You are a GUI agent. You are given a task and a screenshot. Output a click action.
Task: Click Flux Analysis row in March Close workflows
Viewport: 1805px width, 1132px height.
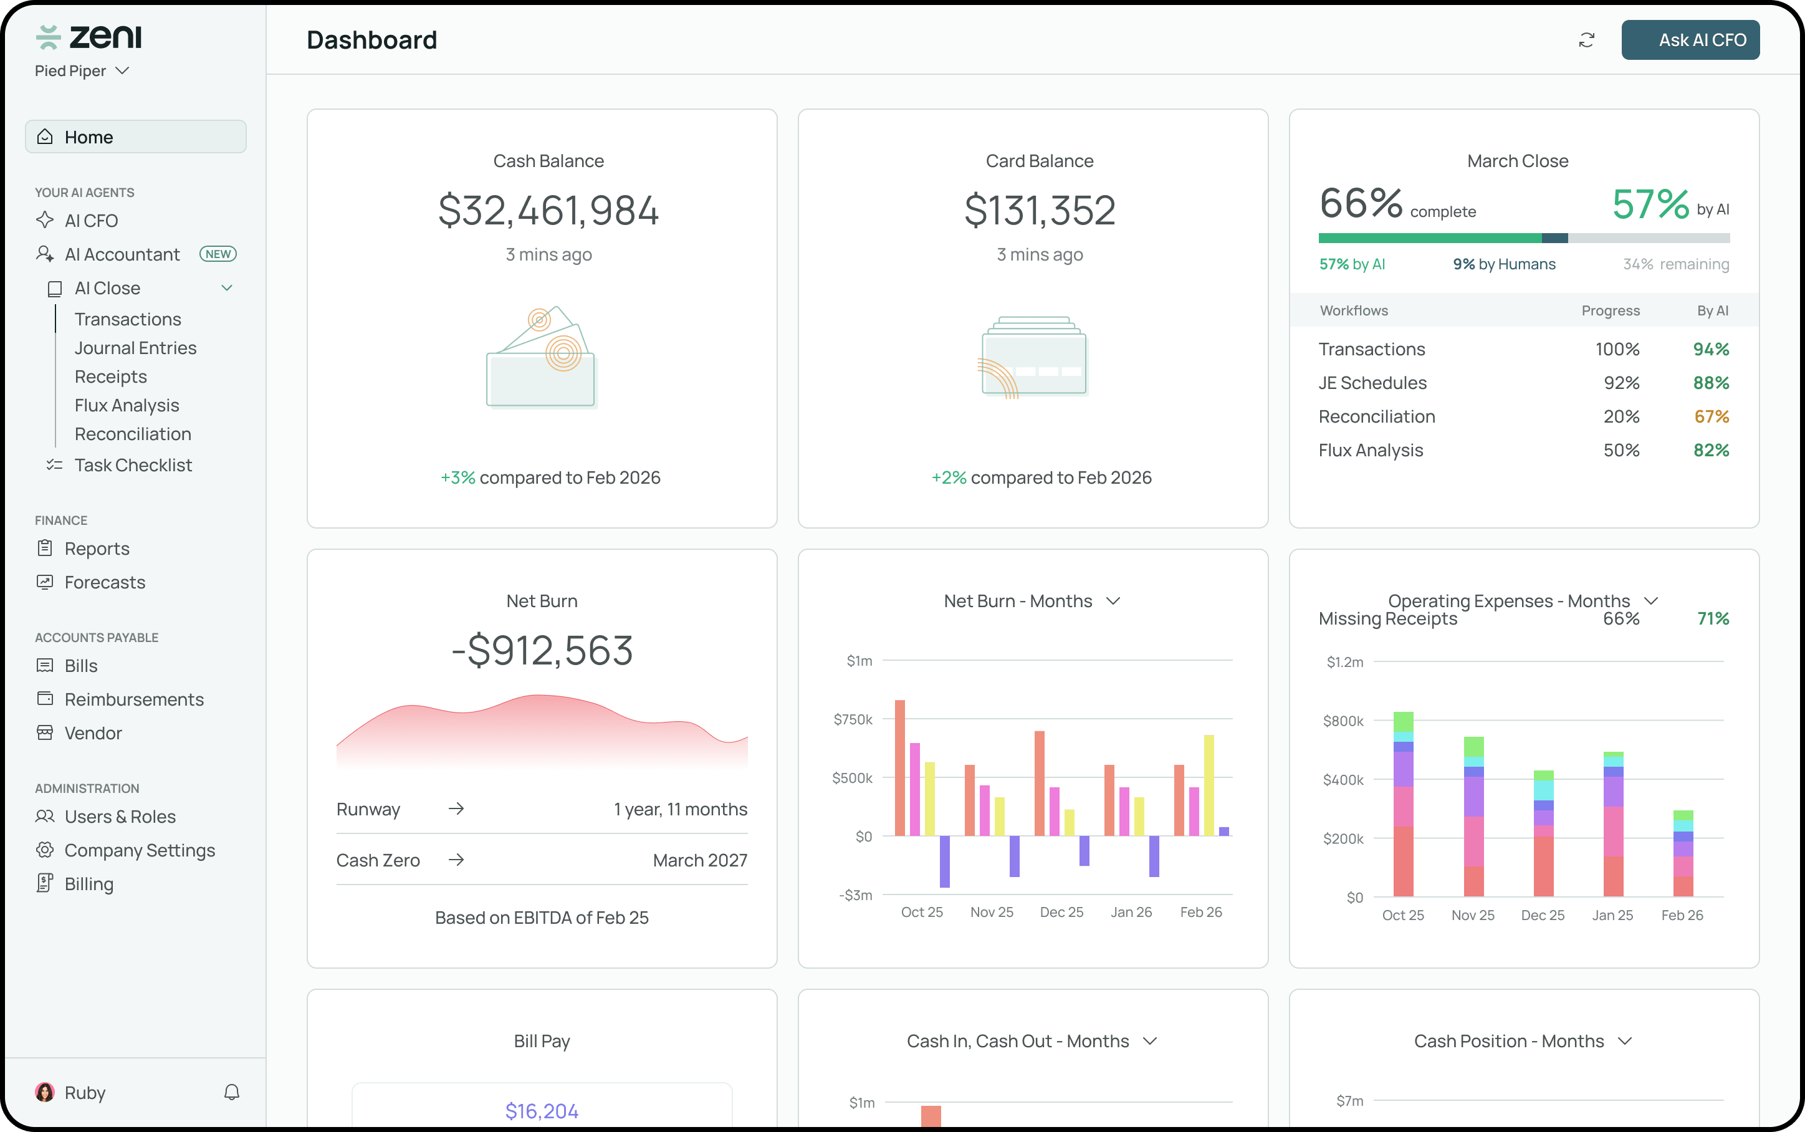tap(1524, 450)
